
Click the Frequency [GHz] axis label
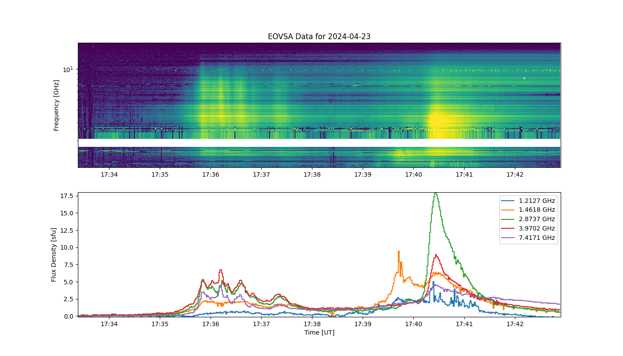tap(57, 105)
